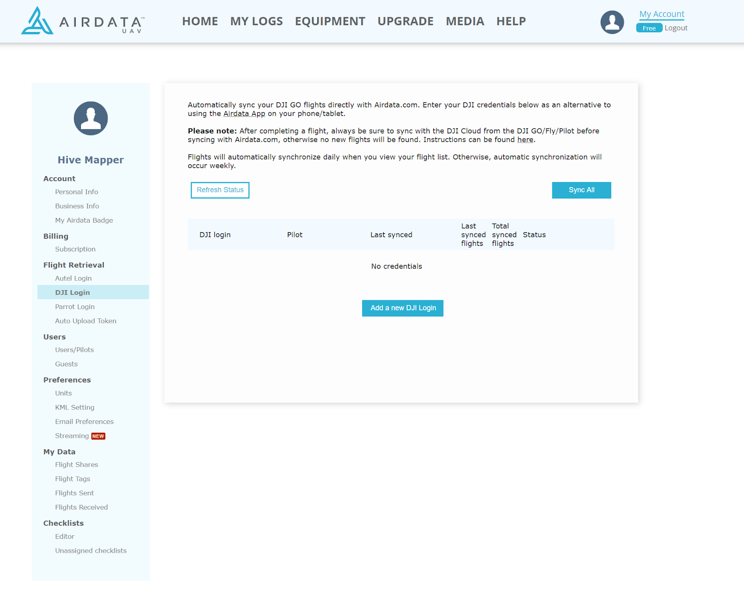
Task: Click the Users section heading
Action: click(54, 337)
